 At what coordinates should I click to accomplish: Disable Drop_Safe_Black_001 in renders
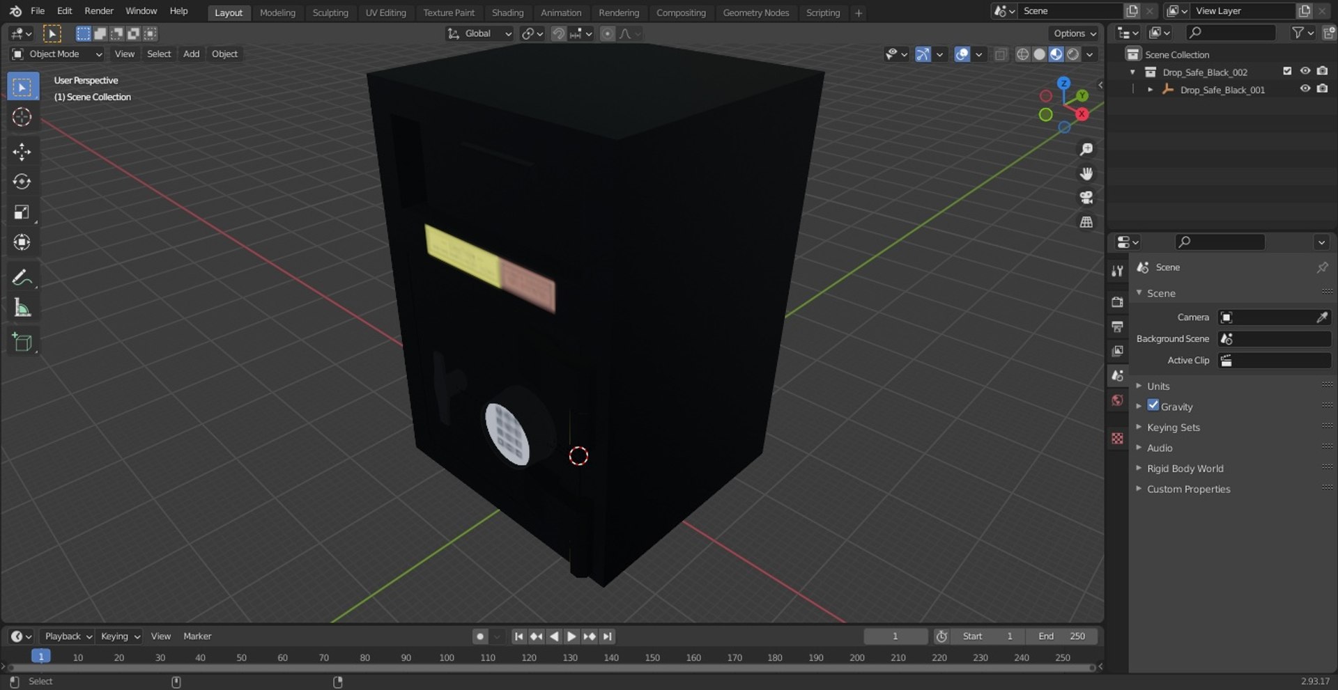pyautogui.click(x=1322, y=88)
